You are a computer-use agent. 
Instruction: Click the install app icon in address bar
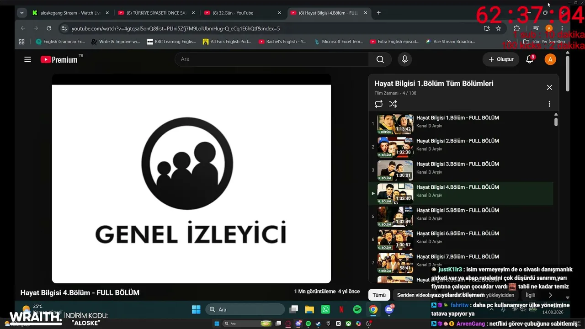click(487, 28)
